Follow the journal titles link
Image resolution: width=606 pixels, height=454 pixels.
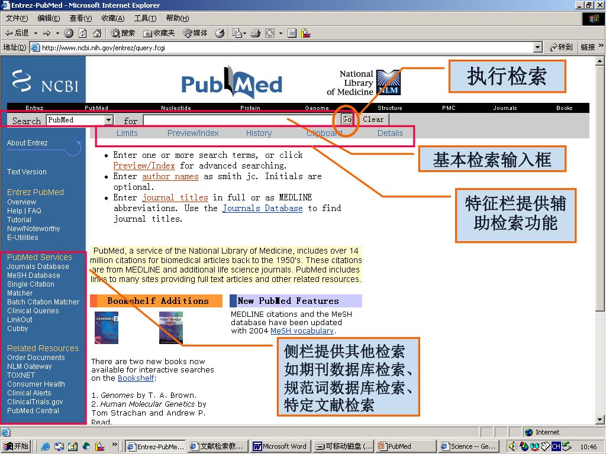(x=175, y=197)
